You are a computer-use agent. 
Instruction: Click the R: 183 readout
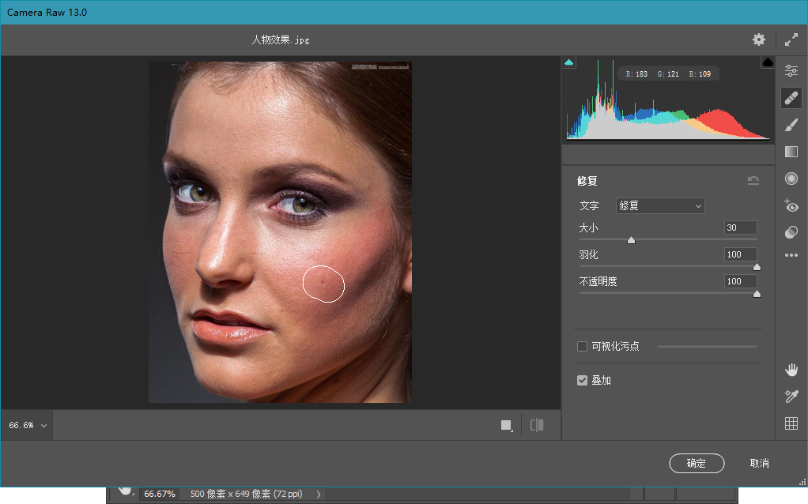tap(636, 74)
